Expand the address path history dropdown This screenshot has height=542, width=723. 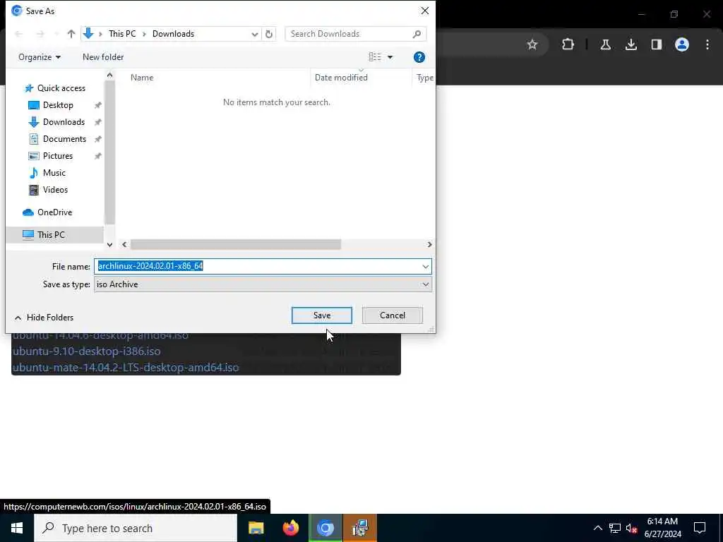click(254, 34)
